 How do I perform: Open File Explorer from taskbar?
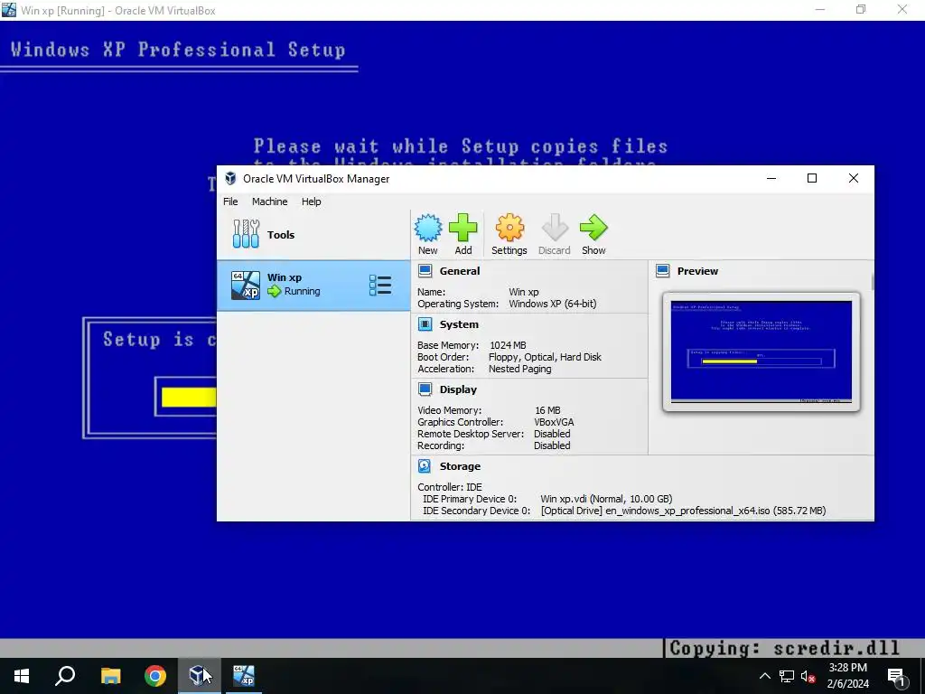click(x=110, y=676)
